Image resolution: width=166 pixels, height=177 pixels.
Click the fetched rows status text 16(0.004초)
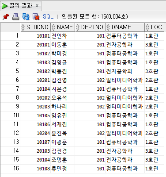coord(114,16)
